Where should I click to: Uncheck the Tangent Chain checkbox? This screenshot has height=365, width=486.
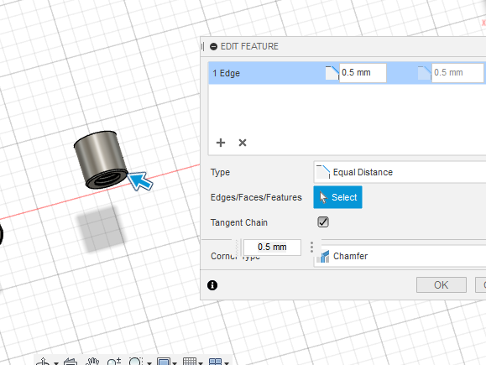click(x=323, y=222)
